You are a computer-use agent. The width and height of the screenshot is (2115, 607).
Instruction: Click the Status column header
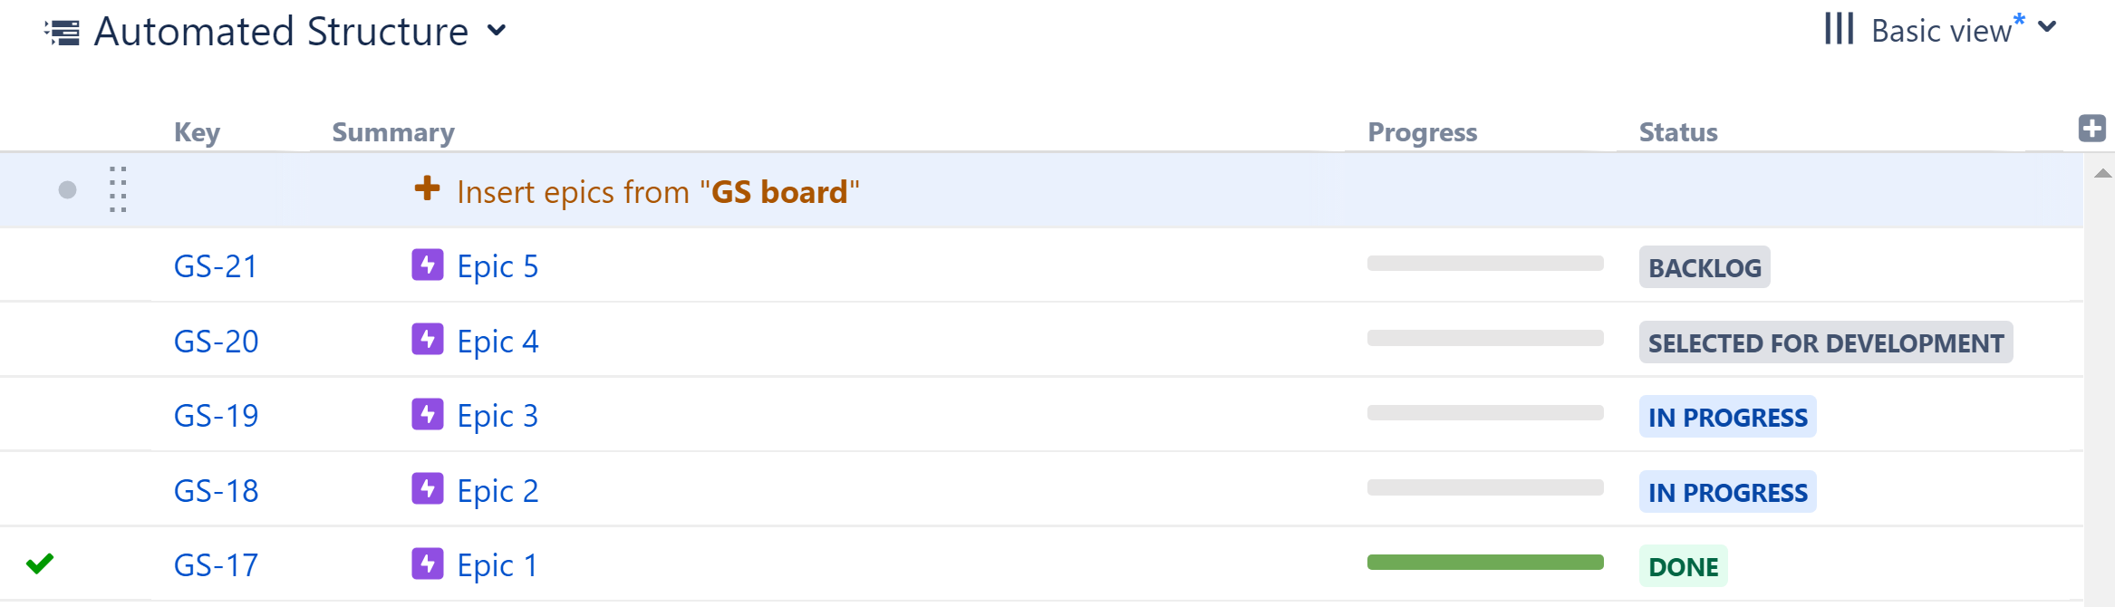[x=1677, y=131]
